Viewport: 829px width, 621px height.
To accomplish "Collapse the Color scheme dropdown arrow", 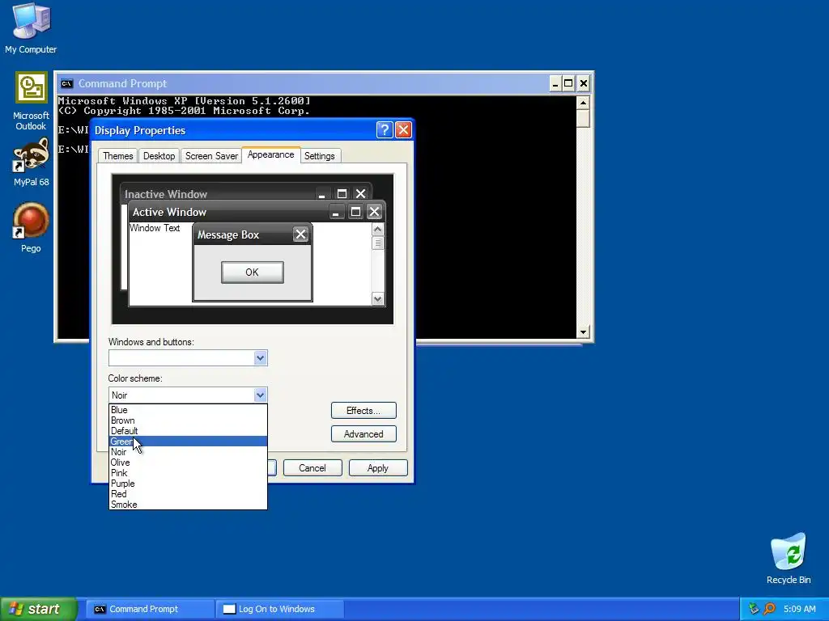I will (x=260, y=395).
